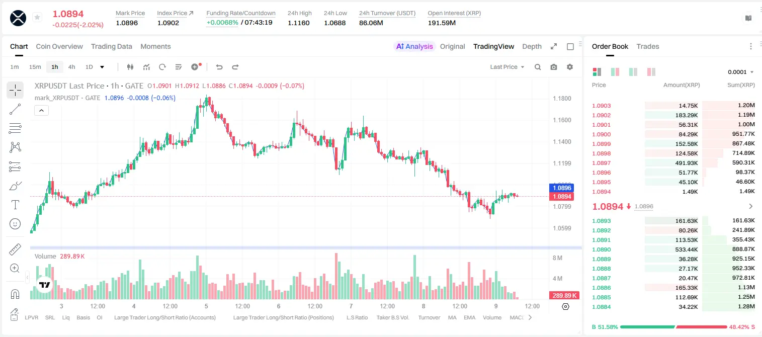Collapse the indicator legend chevron
The height and width of the screenshot is (337, 762).
click(x=41, y=111)
